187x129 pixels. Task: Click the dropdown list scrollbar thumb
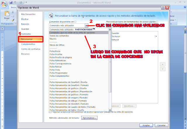[110, 62]
